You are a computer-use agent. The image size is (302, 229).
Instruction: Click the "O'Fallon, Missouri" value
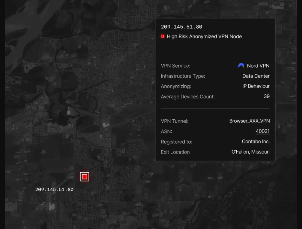(251, 152)
